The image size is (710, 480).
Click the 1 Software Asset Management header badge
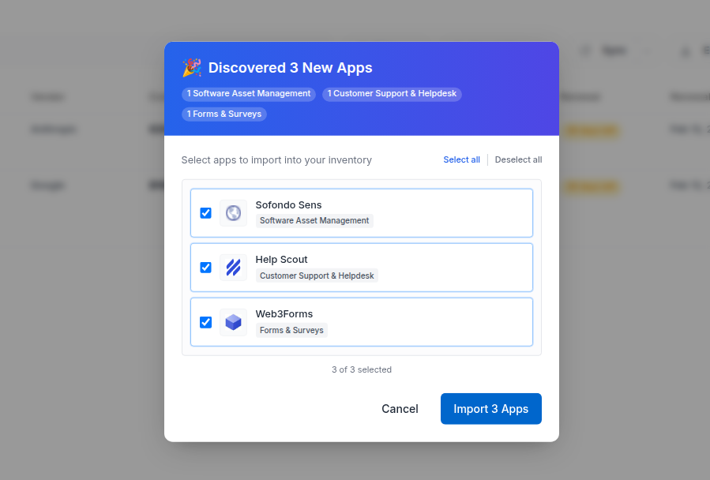(249, 94)
